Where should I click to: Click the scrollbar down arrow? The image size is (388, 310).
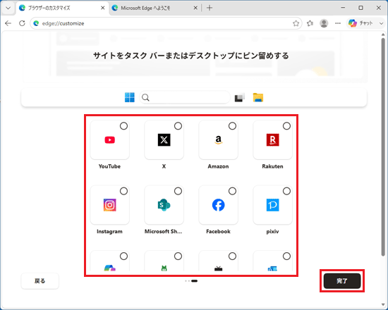tap(383, 304)
